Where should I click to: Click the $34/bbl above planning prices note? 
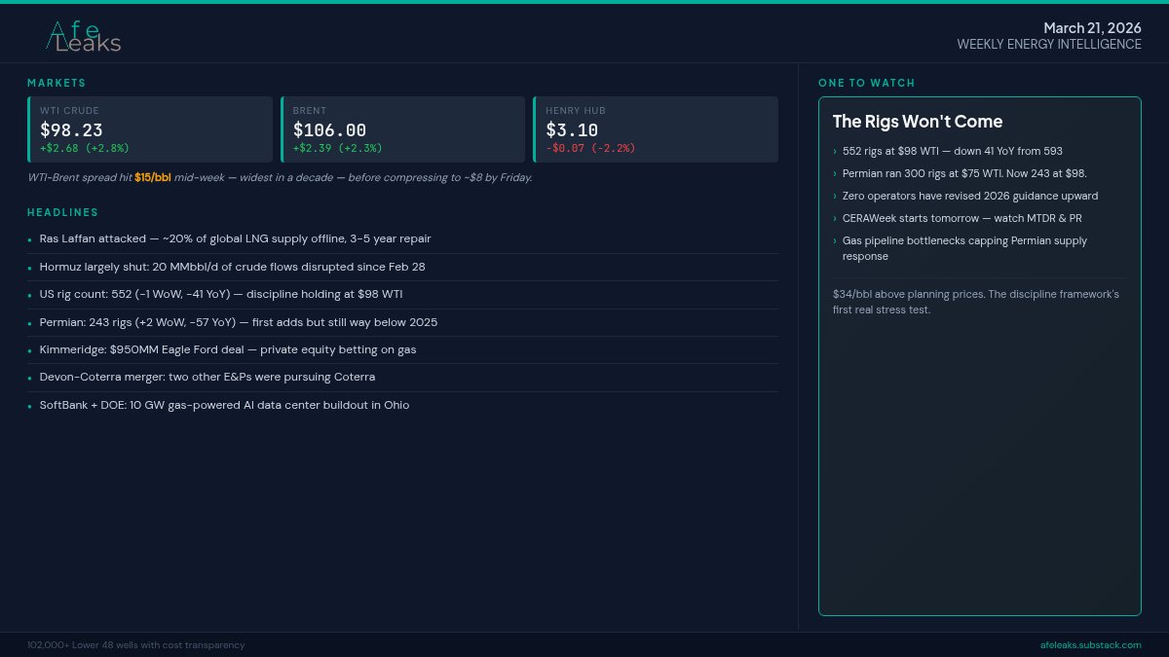coord(976,302)
